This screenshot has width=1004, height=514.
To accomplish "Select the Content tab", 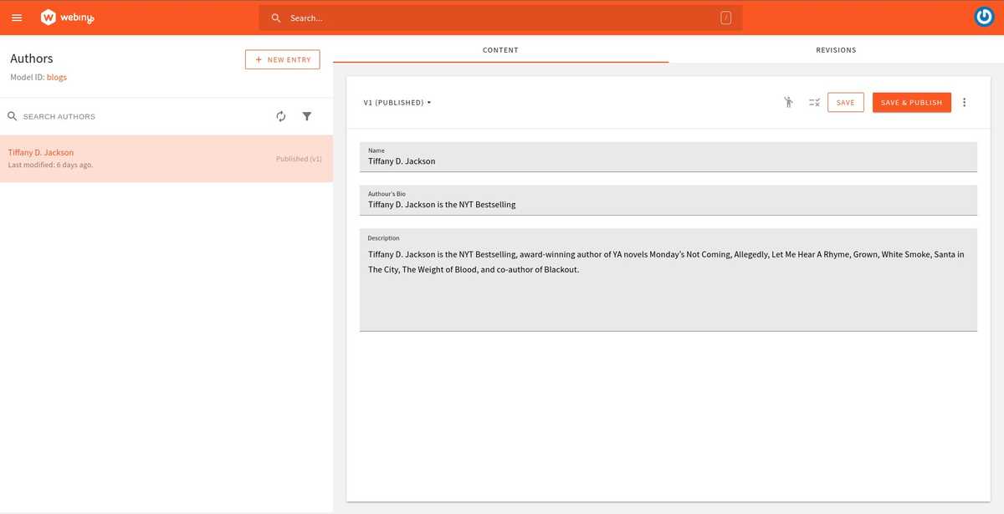I will (500, 49).
